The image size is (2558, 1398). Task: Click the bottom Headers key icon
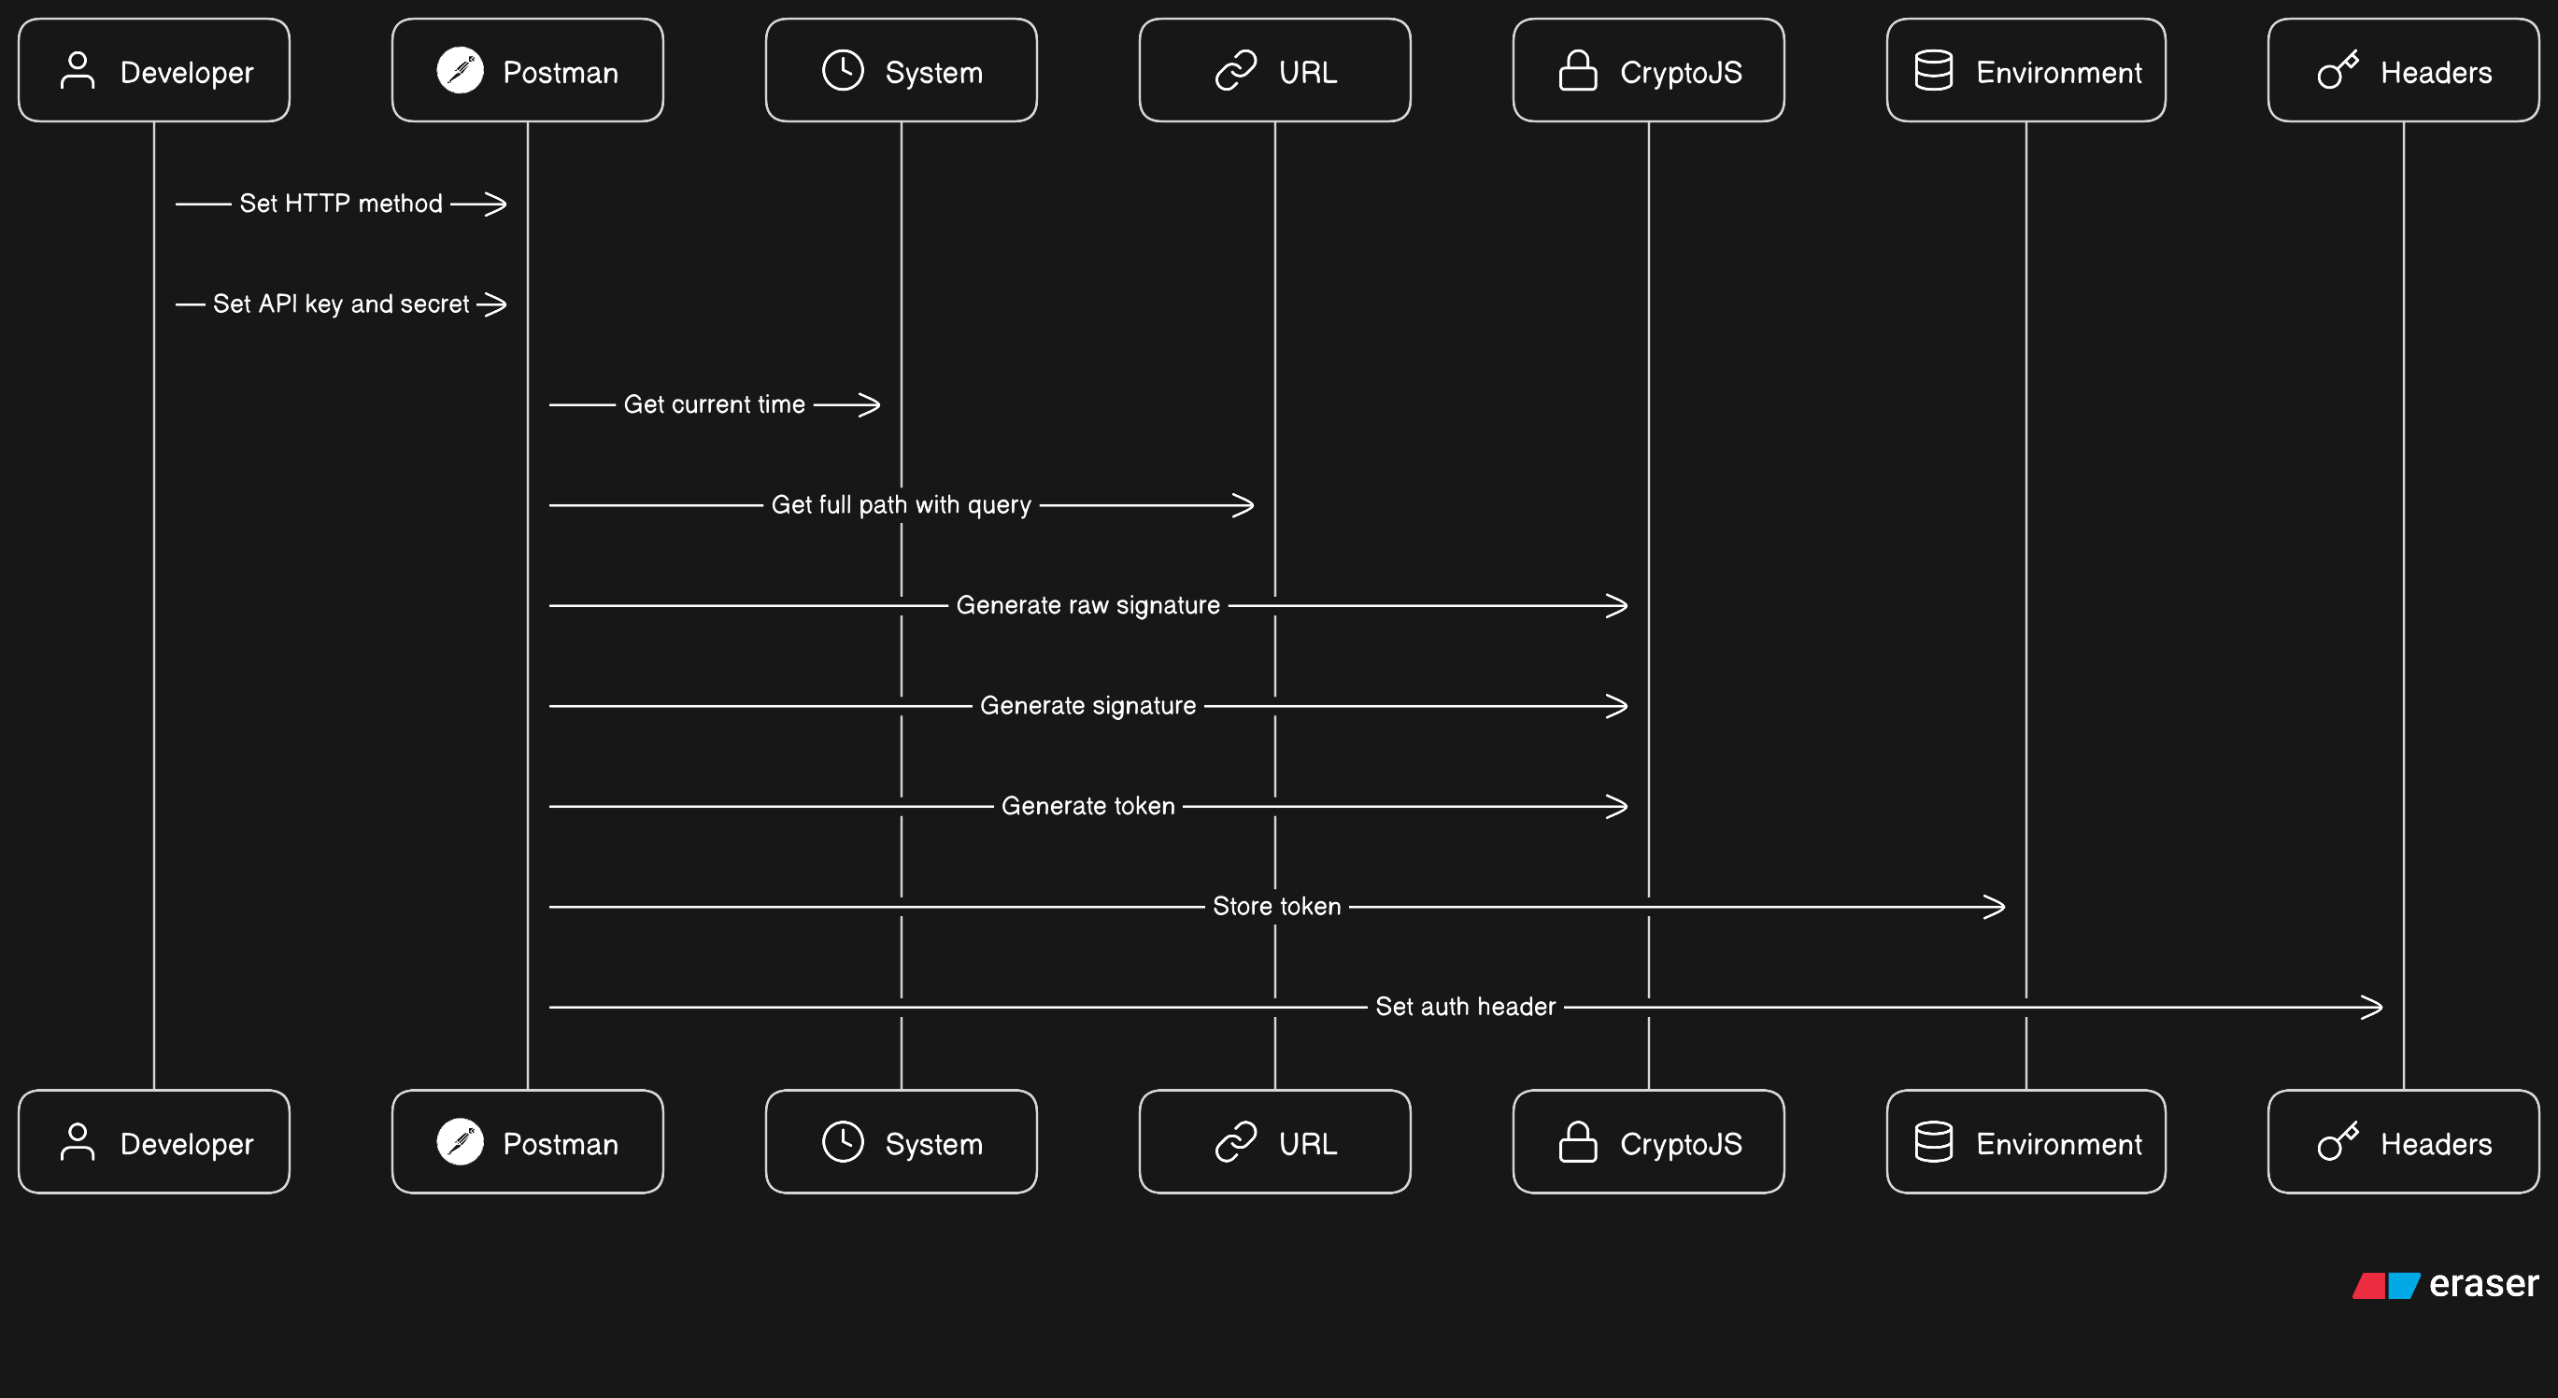(2338, 1142)
